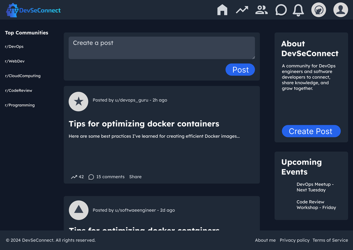Viewport: 353px width, 250px height.
Task: Open r/CodeReview from Top Communities
Action: (x=19, y=91)
